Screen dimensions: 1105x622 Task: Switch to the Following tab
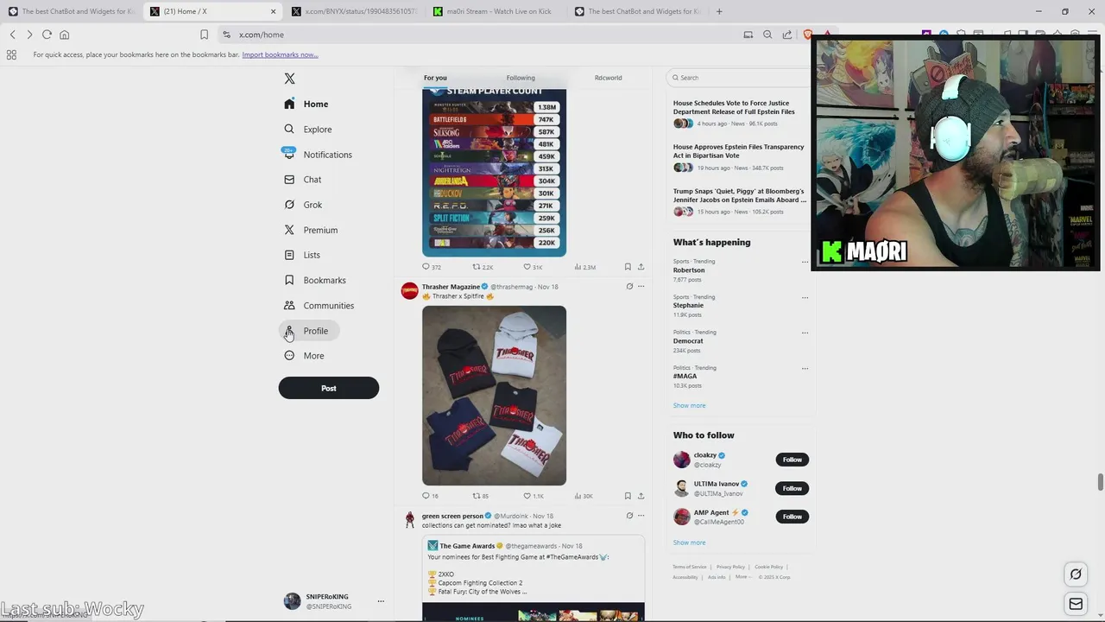point(521,78)
